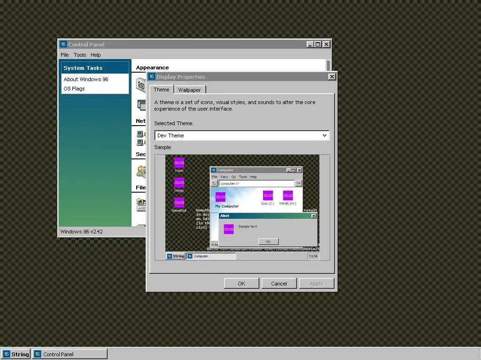Maximize the Control Panel window
The image size is (481, 360).
click(x=318, y=45)
